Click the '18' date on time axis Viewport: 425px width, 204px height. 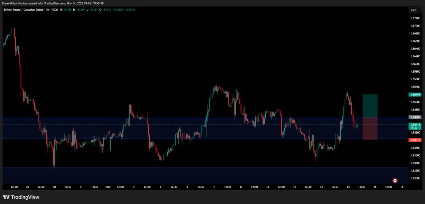(402, 187)
